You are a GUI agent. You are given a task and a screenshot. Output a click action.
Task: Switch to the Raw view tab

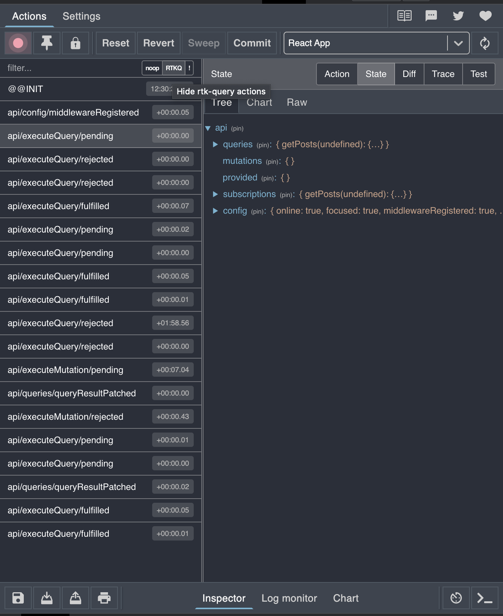[297, 102]
